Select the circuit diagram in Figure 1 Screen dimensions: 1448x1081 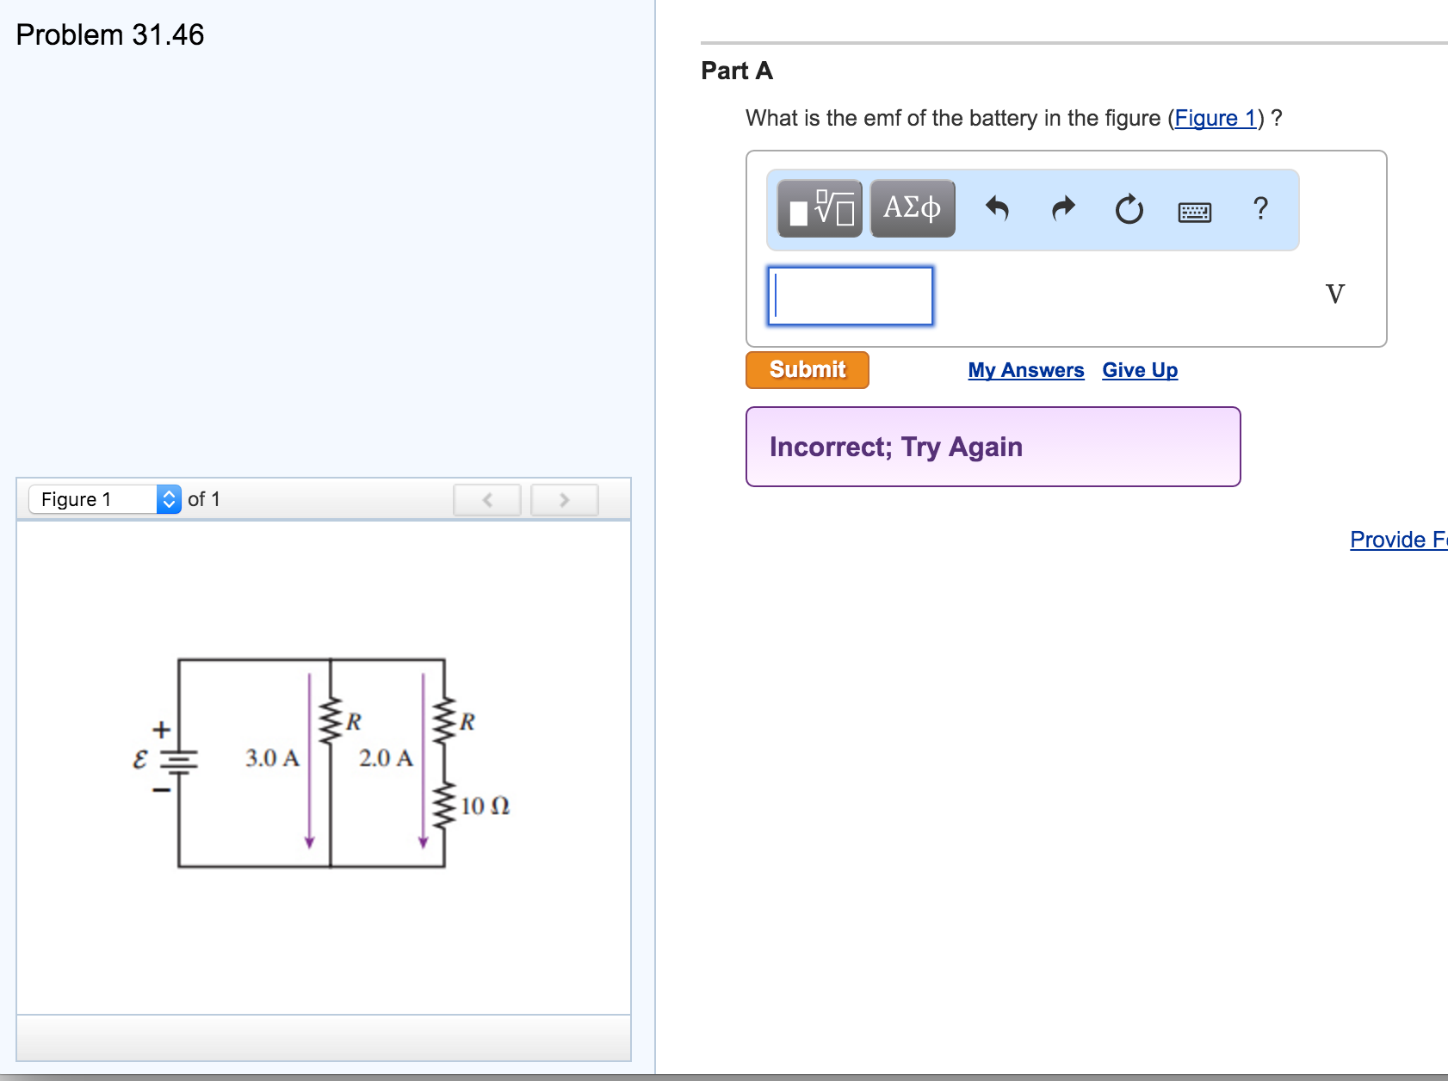[x=310, y=757]
